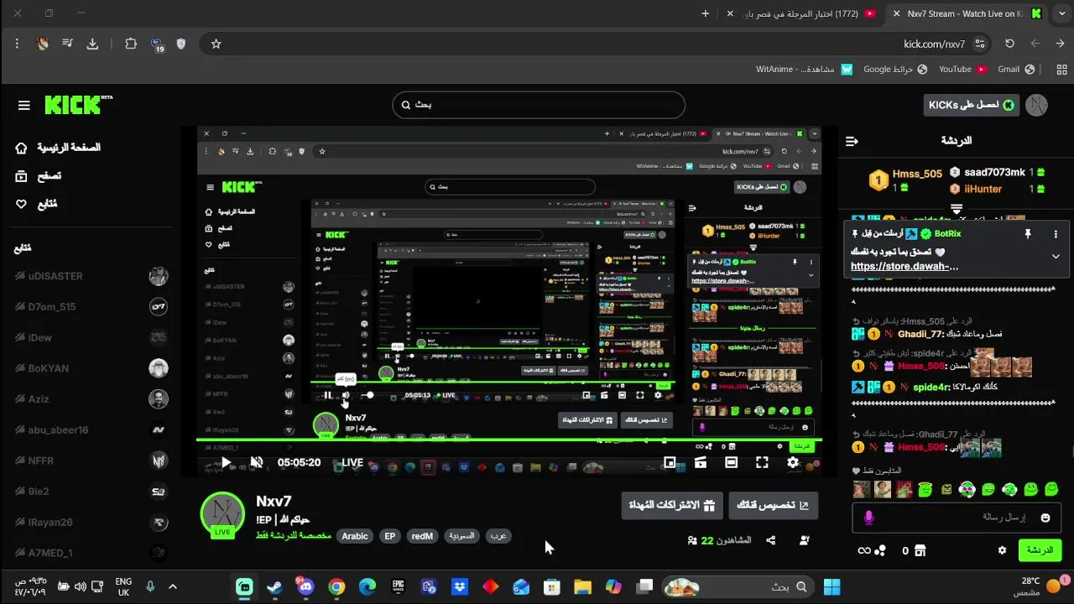Select the redM tag
The height and width of the screenshot is (604, 1074).
click(422, 536)
